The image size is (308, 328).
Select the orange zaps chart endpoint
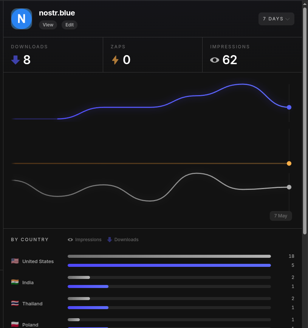tap(289, 163)
